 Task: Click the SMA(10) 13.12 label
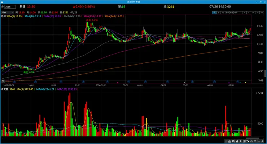click(x=34, y=16)
